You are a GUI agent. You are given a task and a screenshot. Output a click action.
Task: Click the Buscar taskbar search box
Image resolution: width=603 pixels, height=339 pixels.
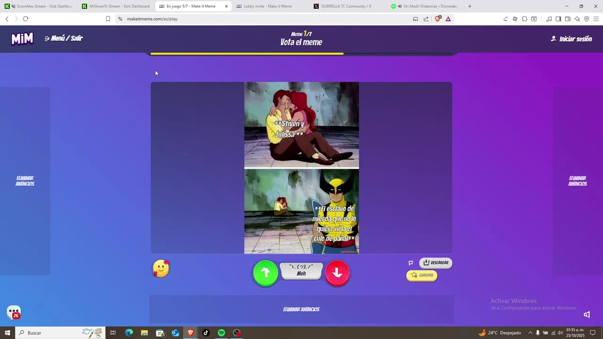coord(60,333)
